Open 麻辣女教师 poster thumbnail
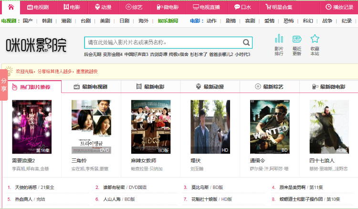The width and height of the screenshot is (358, 209). pos(151,127)
